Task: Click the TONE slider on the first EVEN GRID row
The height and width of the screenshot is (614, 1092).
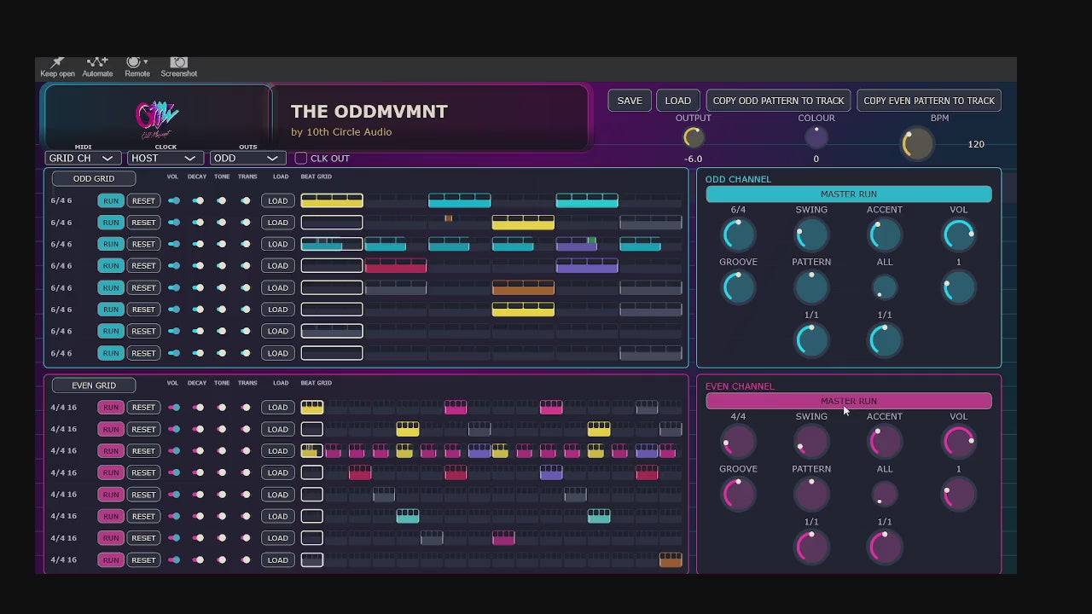Action: [222, 408]
